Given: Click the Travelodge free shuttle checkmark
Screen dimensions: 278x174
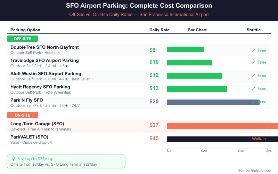Looking at the screenshot, I should coord(254,62).
